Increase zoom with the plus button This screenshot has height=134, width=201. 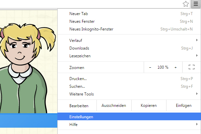point(176,67)
